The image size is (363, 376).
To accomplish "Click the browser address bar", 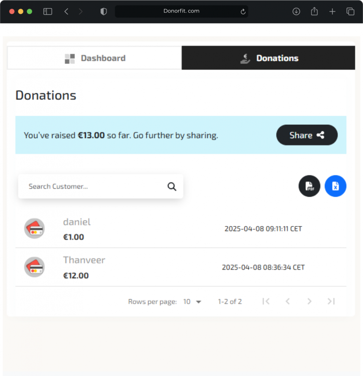I will click(181, 11).
